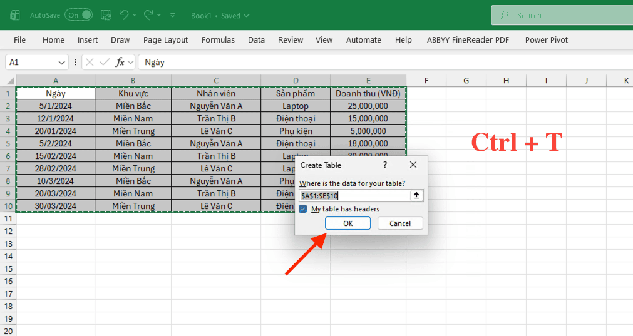
Task: Select the cell with 20/01/2024
Action: click(x=55, y=131)
